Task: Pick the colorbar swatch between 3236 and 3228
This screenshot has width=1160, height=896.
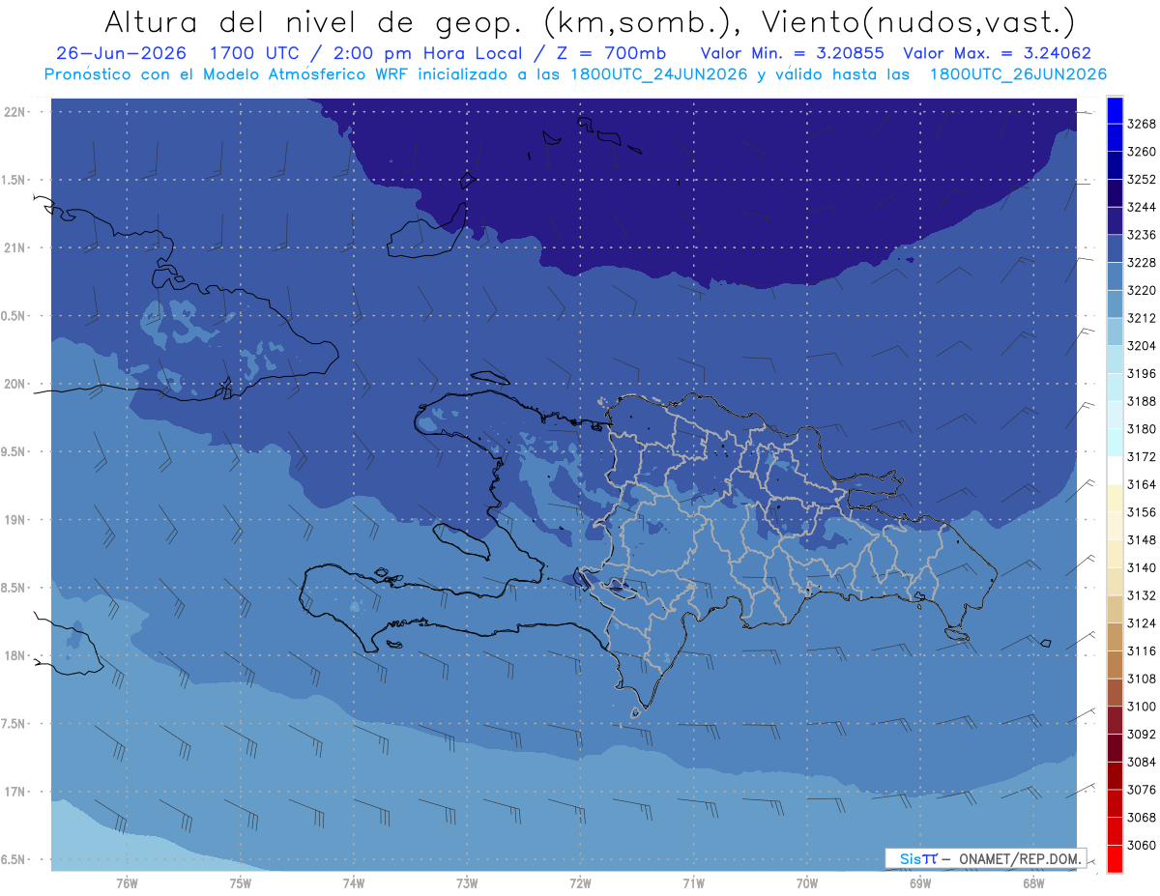Action: 1114,249
